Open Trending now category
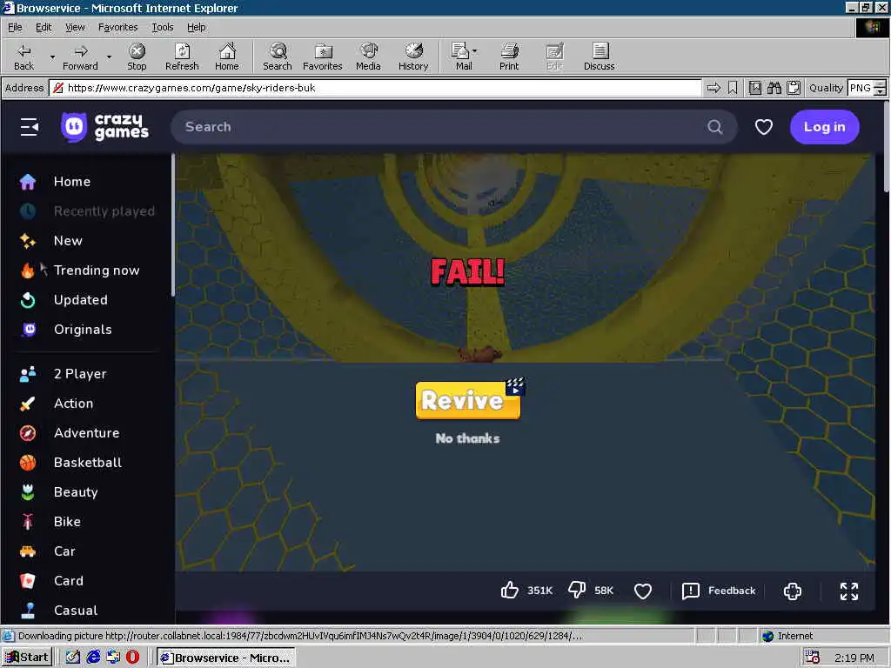The width and height of the screenshot is (891, 668). [x=97, y=270]
